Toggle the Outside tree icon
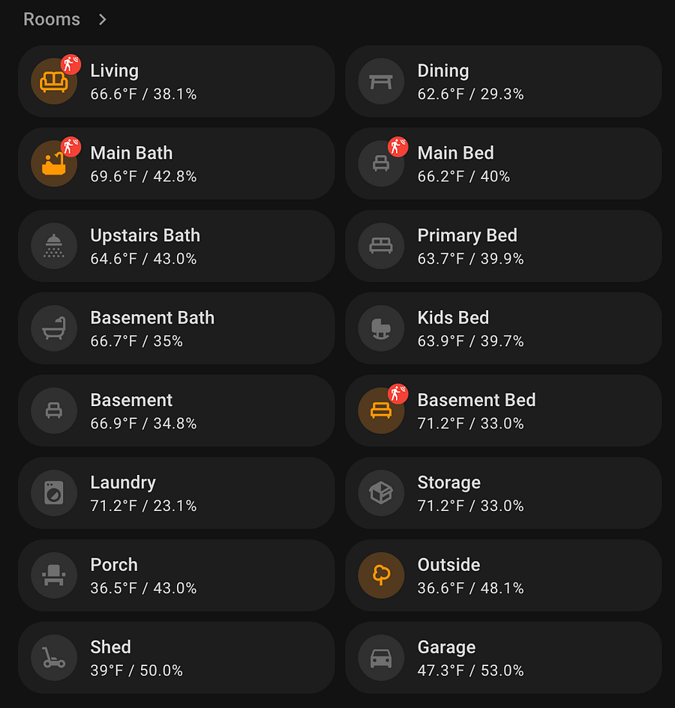675x708 pixels. (x=381, y=575)
